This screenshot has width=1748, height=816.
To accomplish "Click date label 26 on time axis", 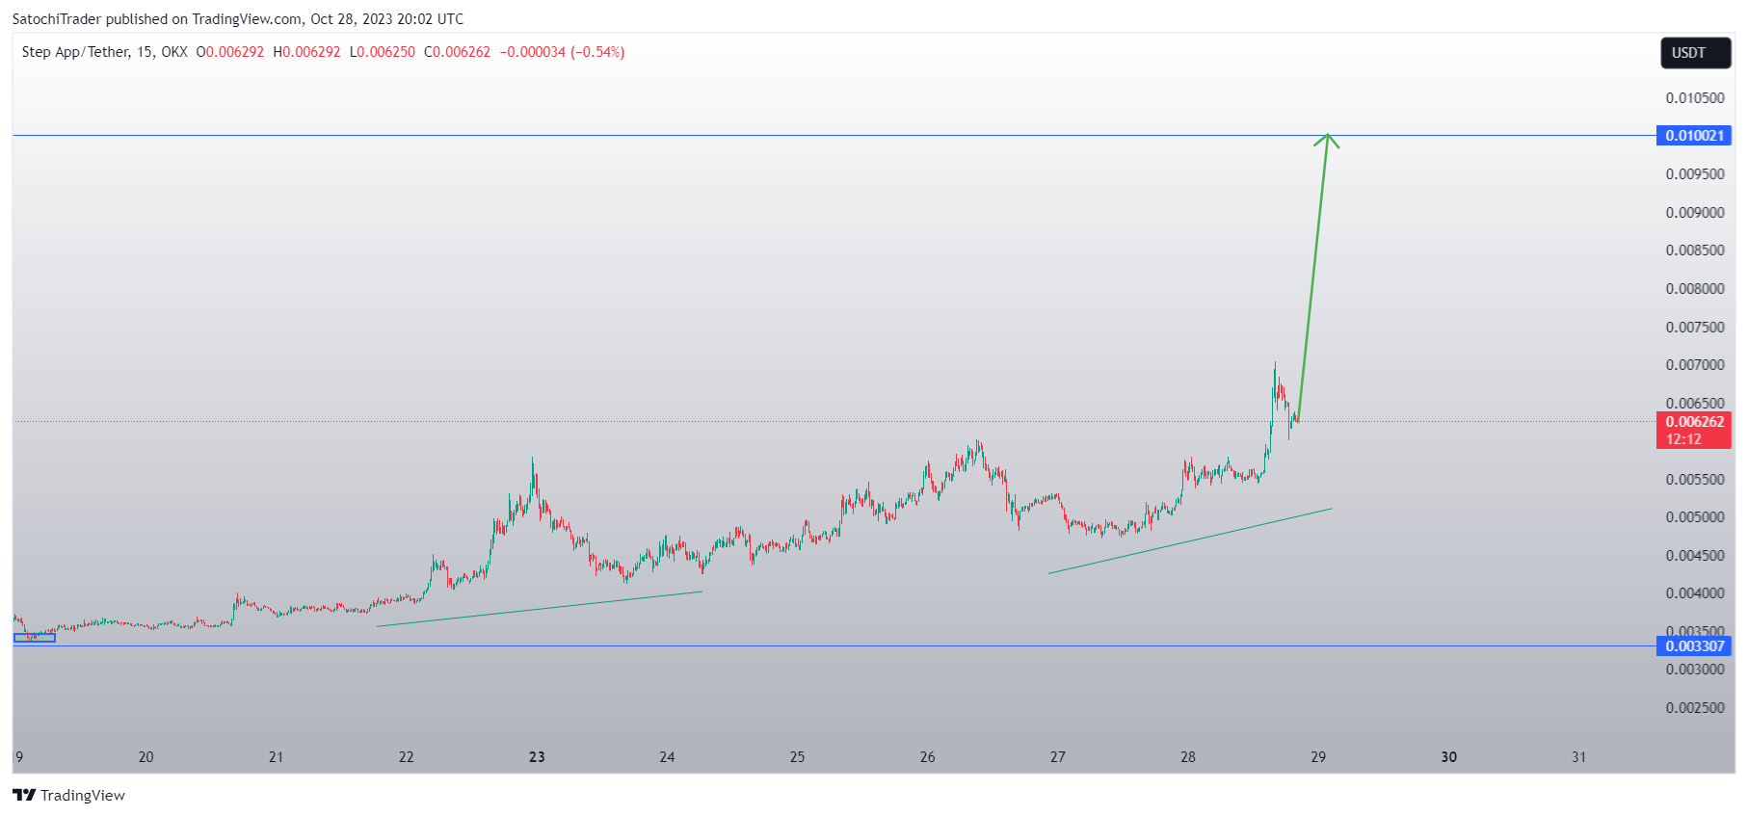I will point(927,757).
